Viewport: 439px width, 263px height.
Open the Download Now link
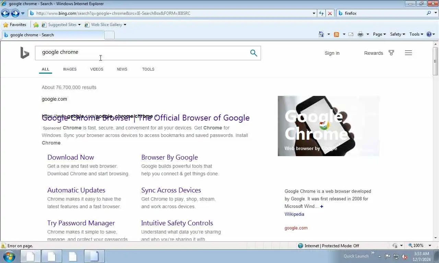[71, 157]
